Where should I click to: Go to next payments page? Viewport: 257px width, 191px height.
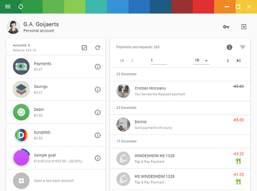pos(228,61)
